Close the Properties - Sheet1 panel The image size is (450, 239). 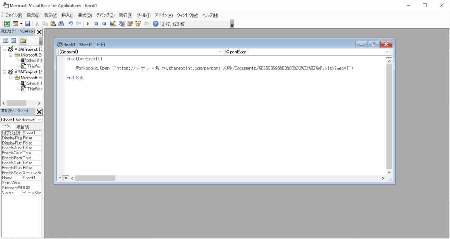tap(39, 112)
